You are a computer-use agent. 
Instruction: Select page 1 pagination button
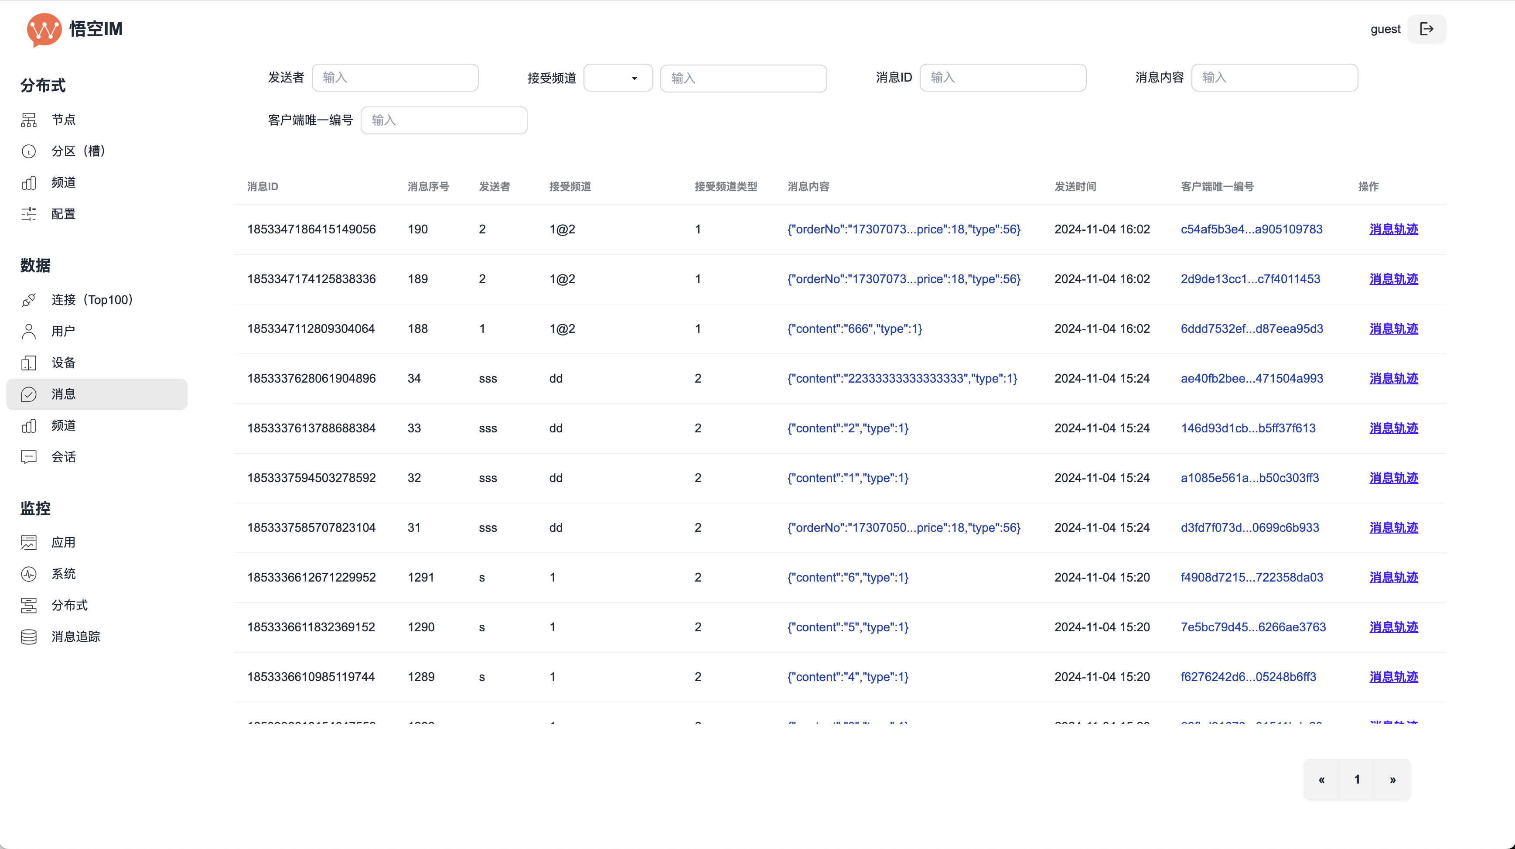[1357, 780]
